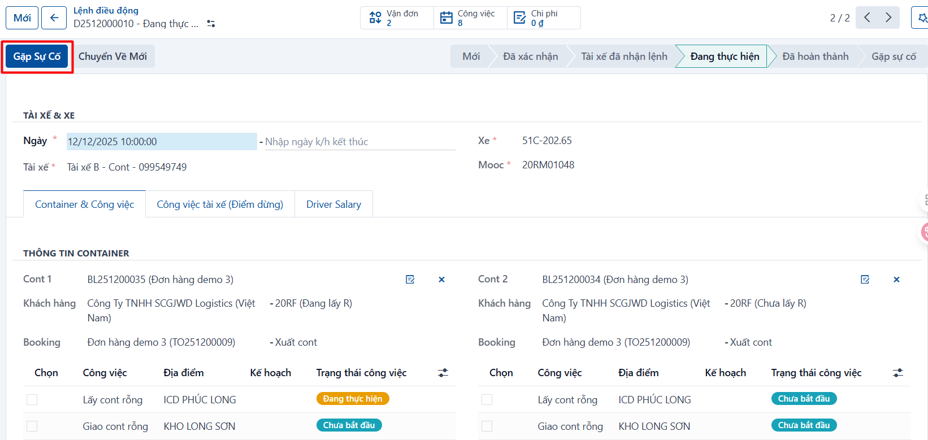This screenshot has height=440, width=928.
Task: Open column options for Cont 1 table
Action: [443, 373]
